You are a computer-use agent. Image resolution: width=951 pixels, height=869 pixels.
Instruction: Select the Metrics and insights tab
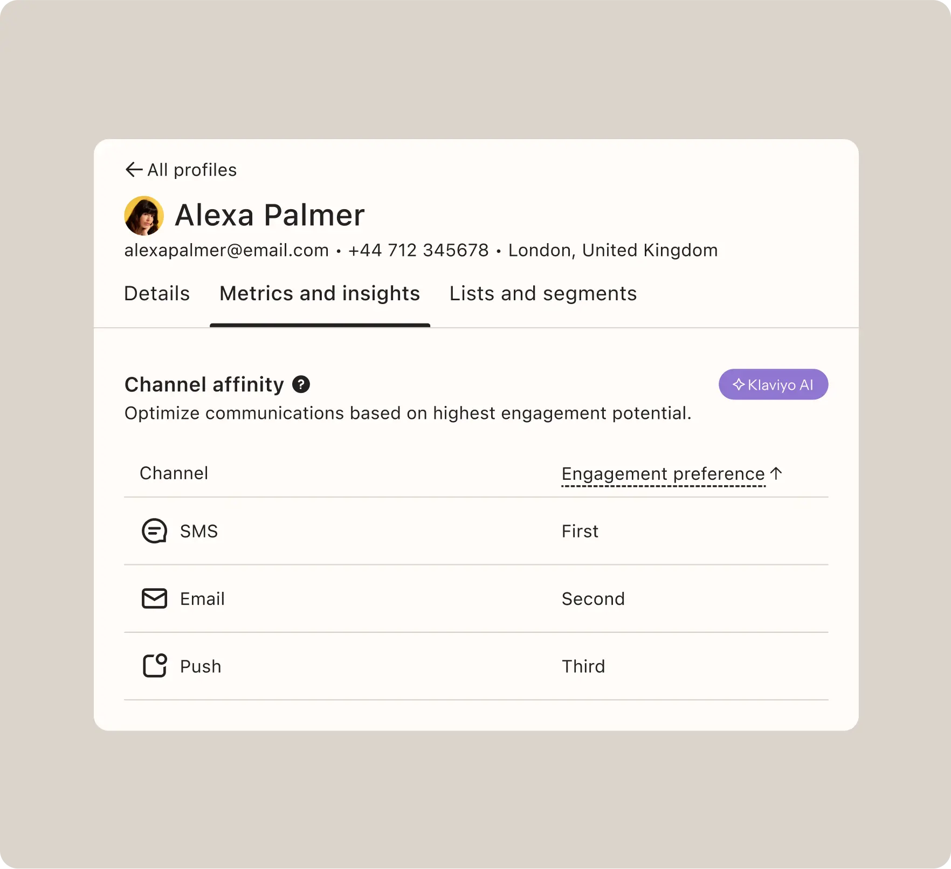[x=320, y=294]
